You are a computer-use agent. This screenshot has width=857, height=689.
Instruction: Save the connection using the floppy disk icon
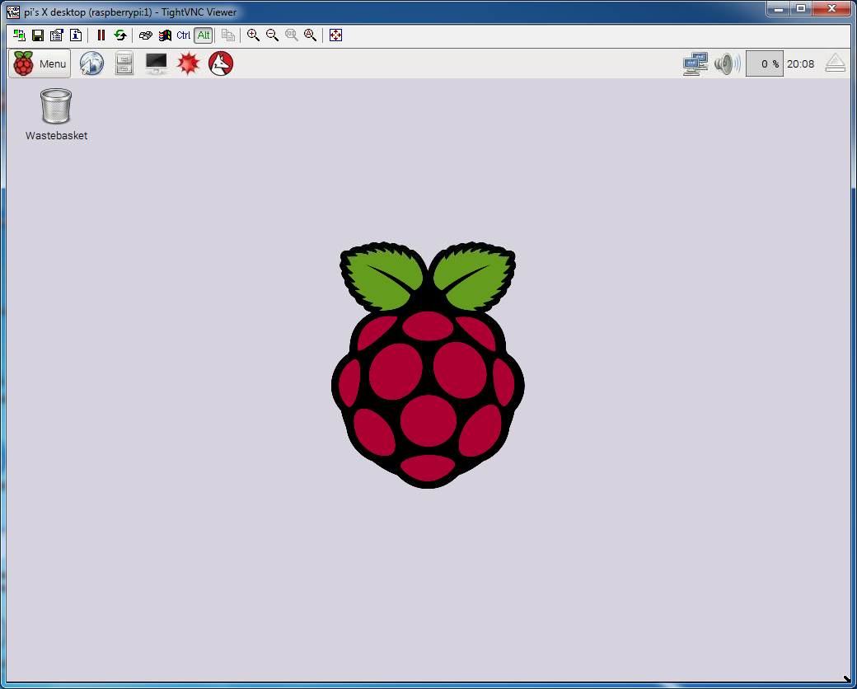[38, 35]
